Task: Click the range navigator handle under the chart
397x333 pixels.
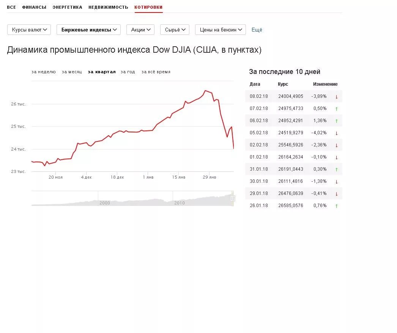Action: tap(233, 198)
